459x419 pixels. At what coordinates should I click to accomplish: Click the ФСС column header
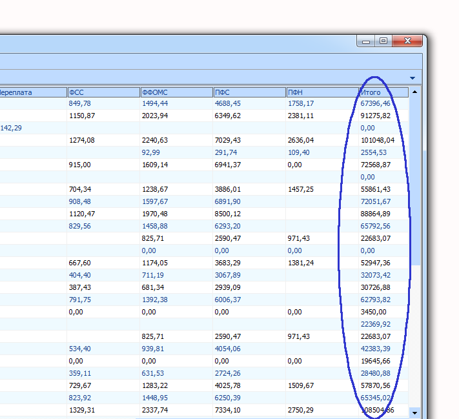coord(103,92)
